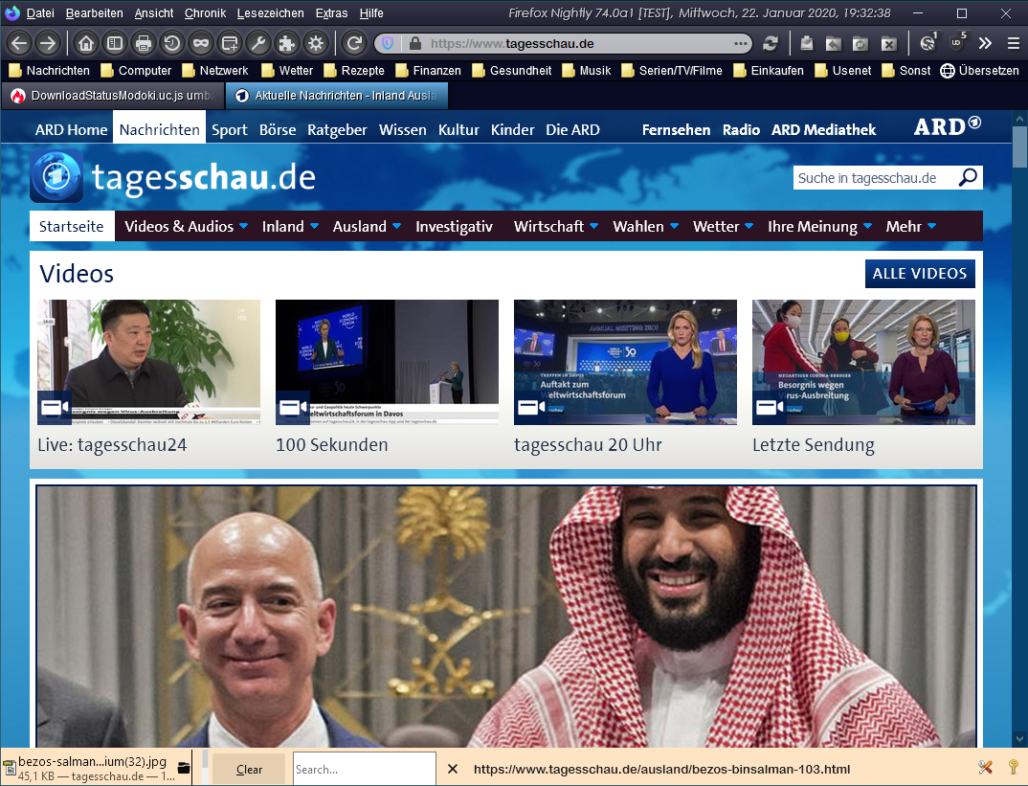Click the Übersetzen bookmark
This screenshot has height=786, width=1028.
[979, 70]
